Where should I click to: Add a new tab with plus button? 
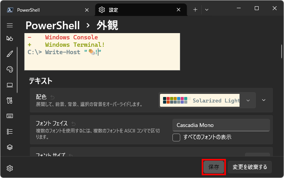pos(195,10)
